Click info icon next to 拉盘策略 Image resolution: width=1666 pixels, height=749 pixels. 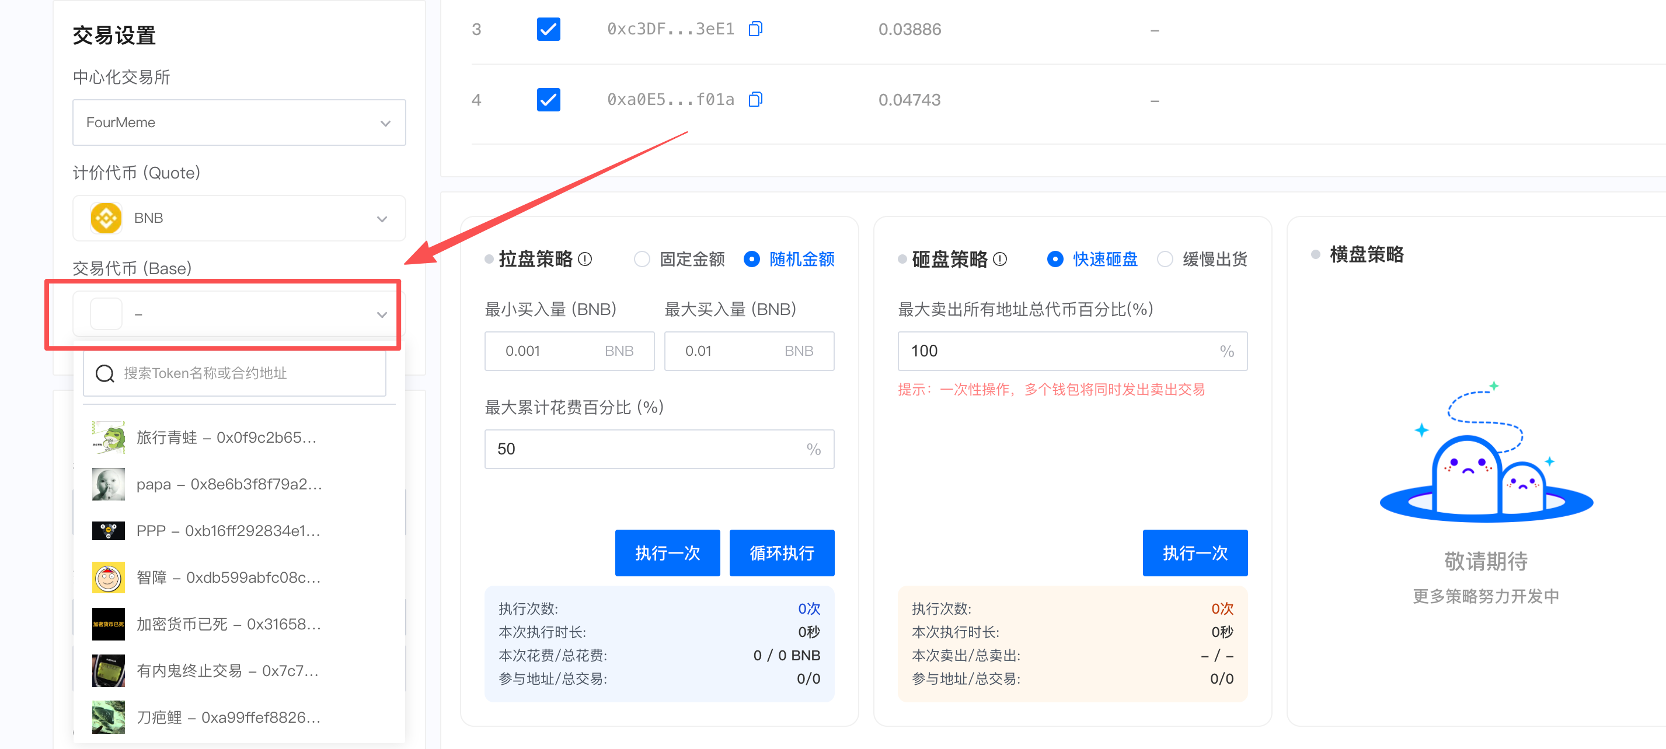click(585, 259)
